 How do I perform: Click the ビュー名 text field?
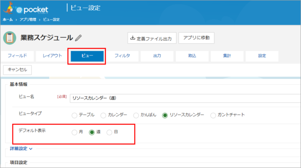(x=185, y=98)
